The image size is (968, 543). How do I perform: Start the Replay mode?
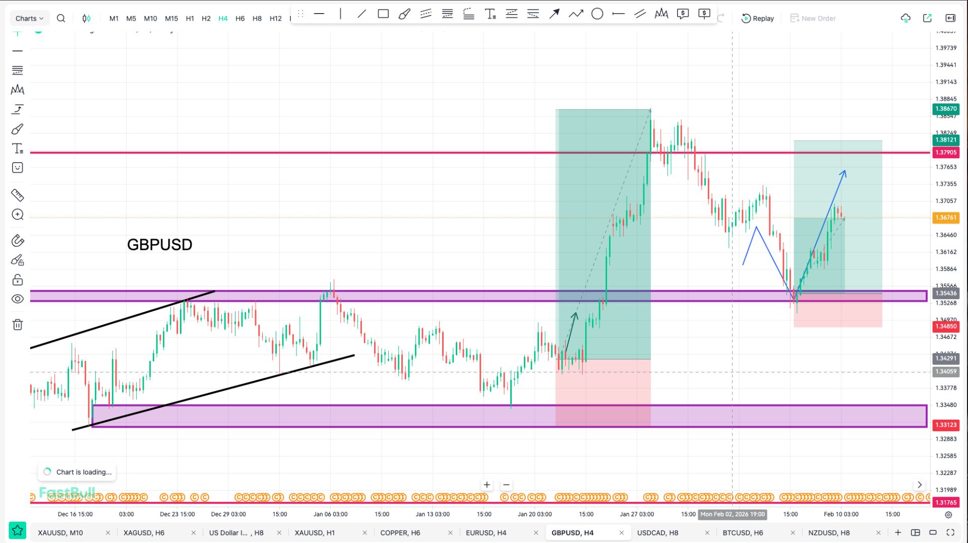[757, 19]
